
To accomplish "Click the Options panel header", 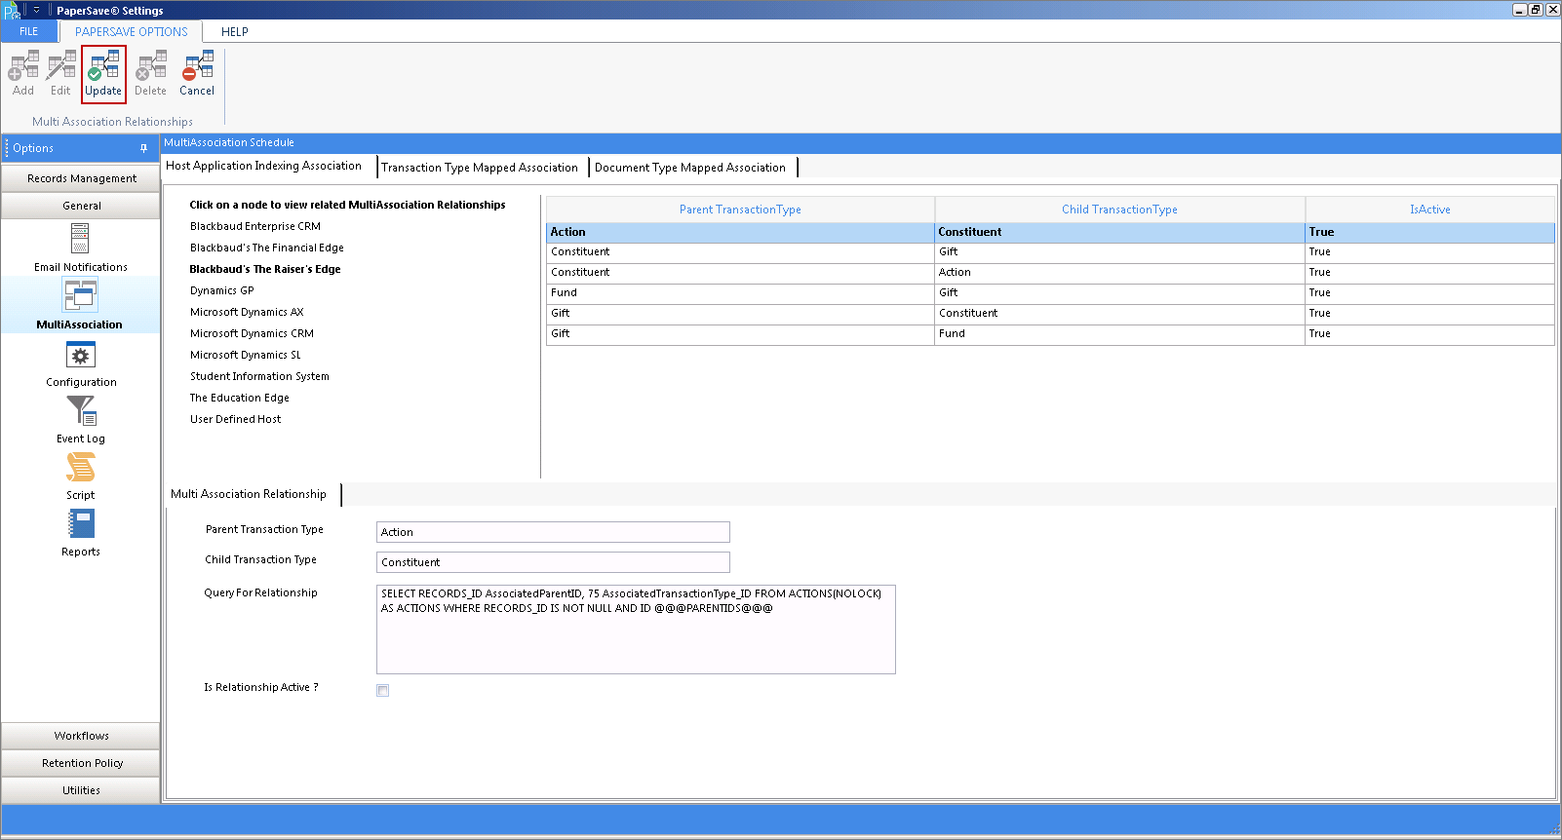I will 81,148.
